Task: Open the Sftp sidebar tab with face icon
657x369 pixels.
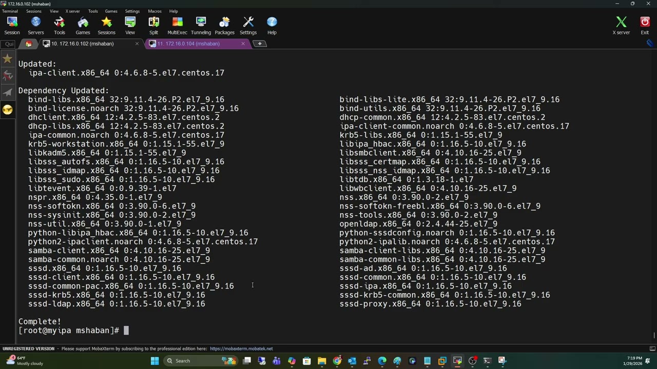Action: point(7,110)
